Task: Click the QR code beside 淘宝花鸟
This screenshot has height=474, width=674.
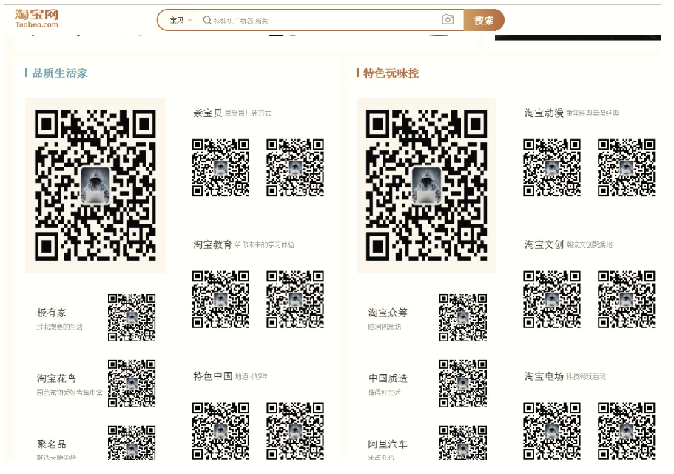Action: click(132, 383)
